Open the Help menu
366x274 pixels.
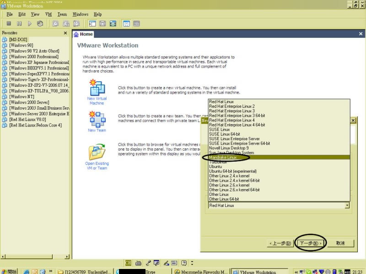point(98,14)
